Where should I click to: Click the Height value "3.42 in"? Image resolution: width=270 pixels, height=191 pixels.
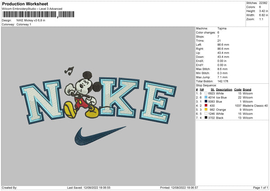(263, 11)
